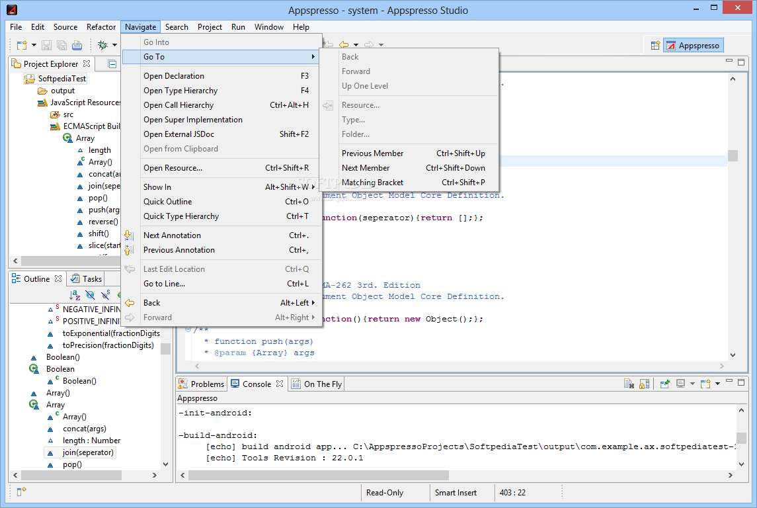Screen dimensions: 757x508
Task: Click the Save All toolbar icon
Action: pyautogui.click(x=61, y=46)
